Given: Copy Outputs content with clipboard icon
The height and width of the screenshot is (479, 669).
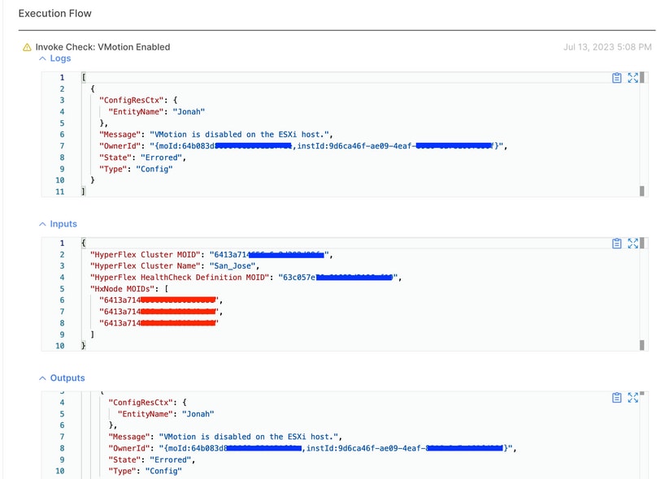Looking at the screenshot, I should click(616, 398).
